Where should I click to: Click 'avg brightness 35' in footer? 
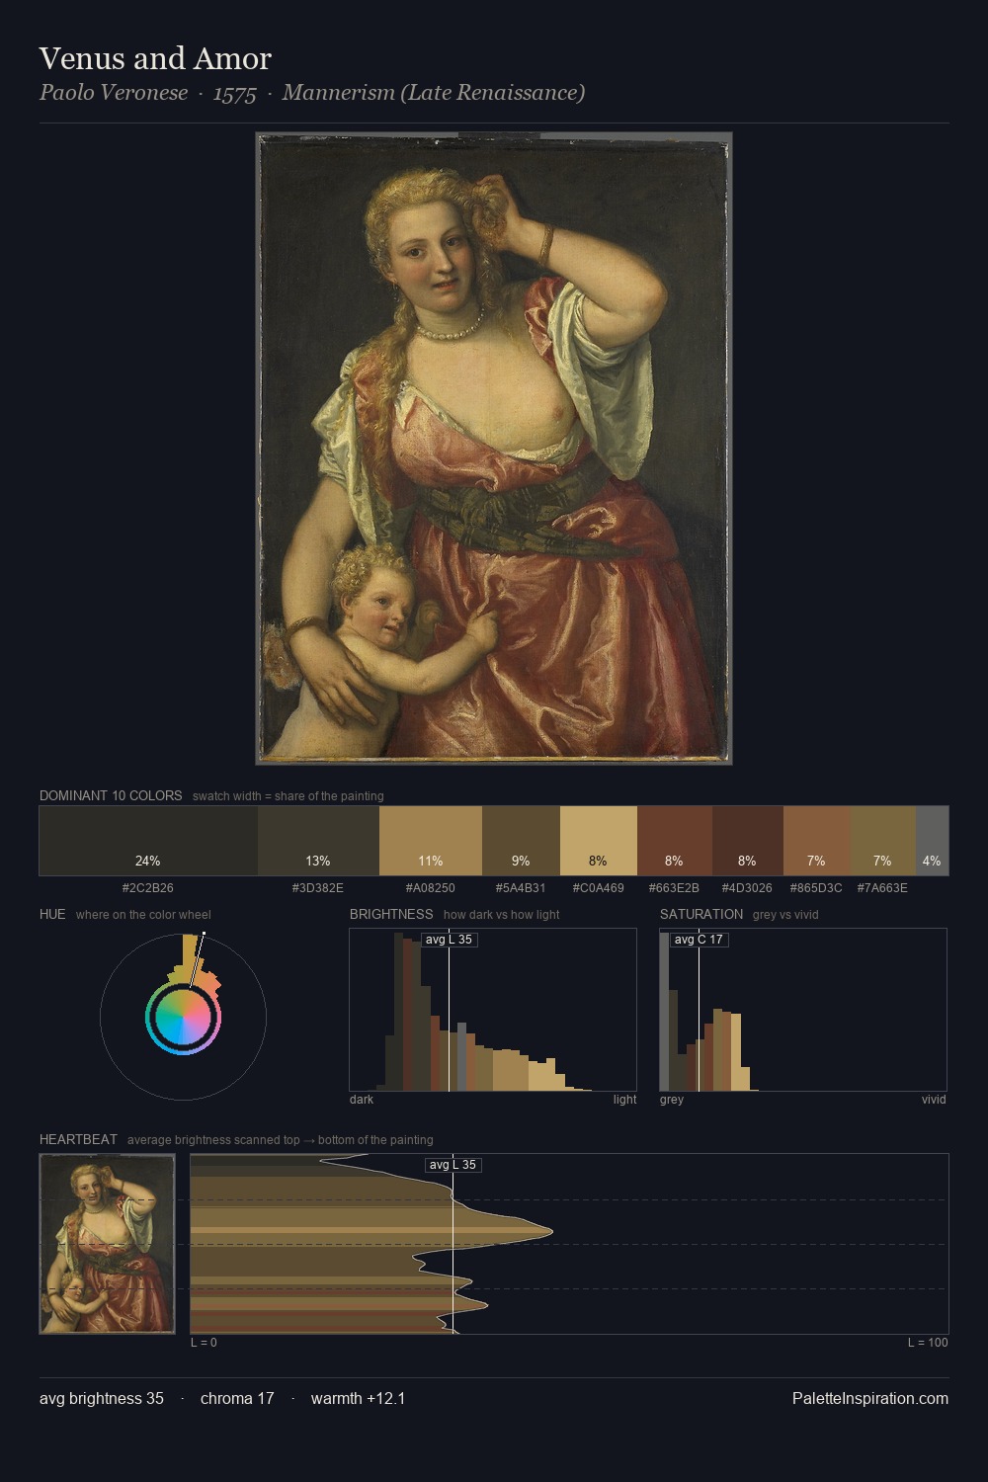tap(102, 1399)
